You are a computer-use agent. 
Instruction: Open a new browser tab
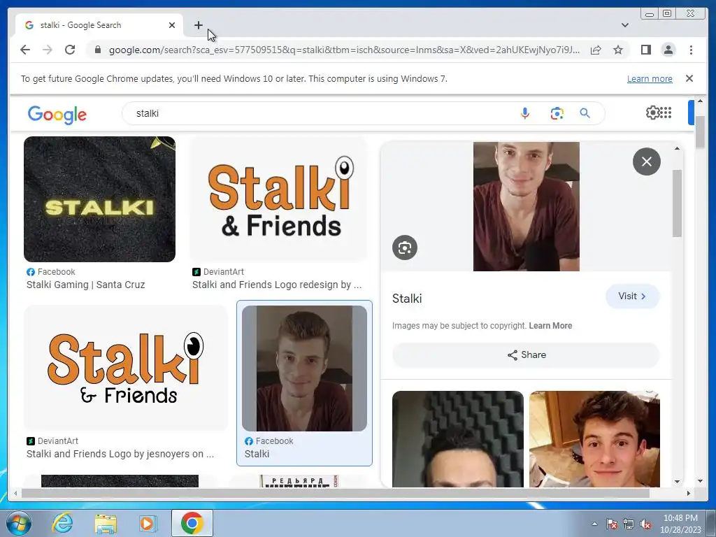[x=198, y=25]
